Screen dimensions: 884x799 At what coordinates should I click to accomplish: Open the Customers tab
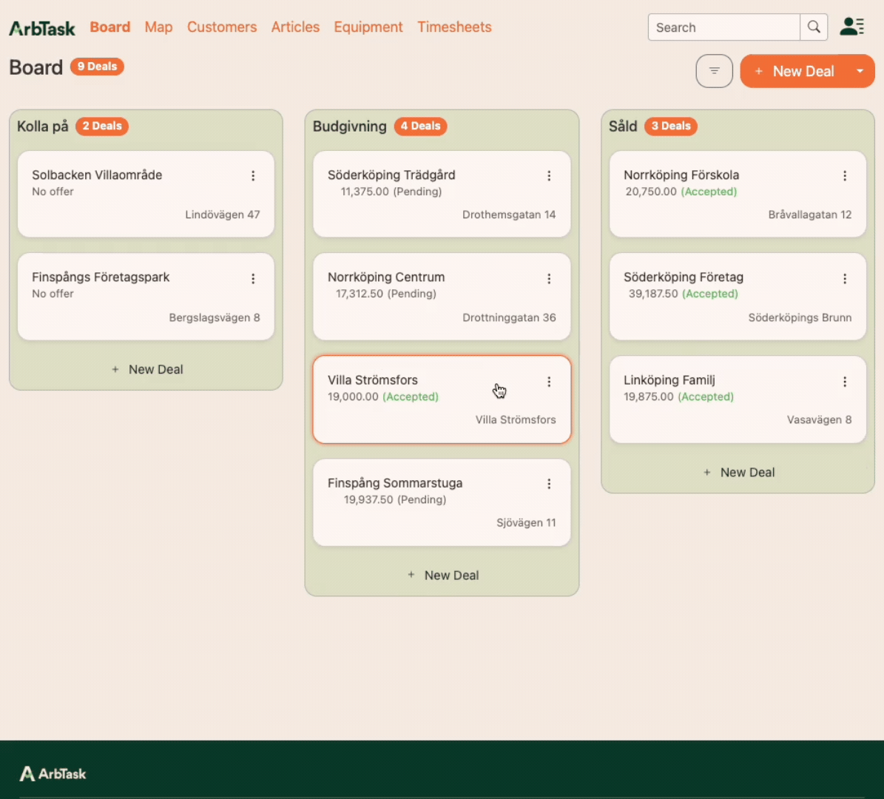[x=222, y=27]
